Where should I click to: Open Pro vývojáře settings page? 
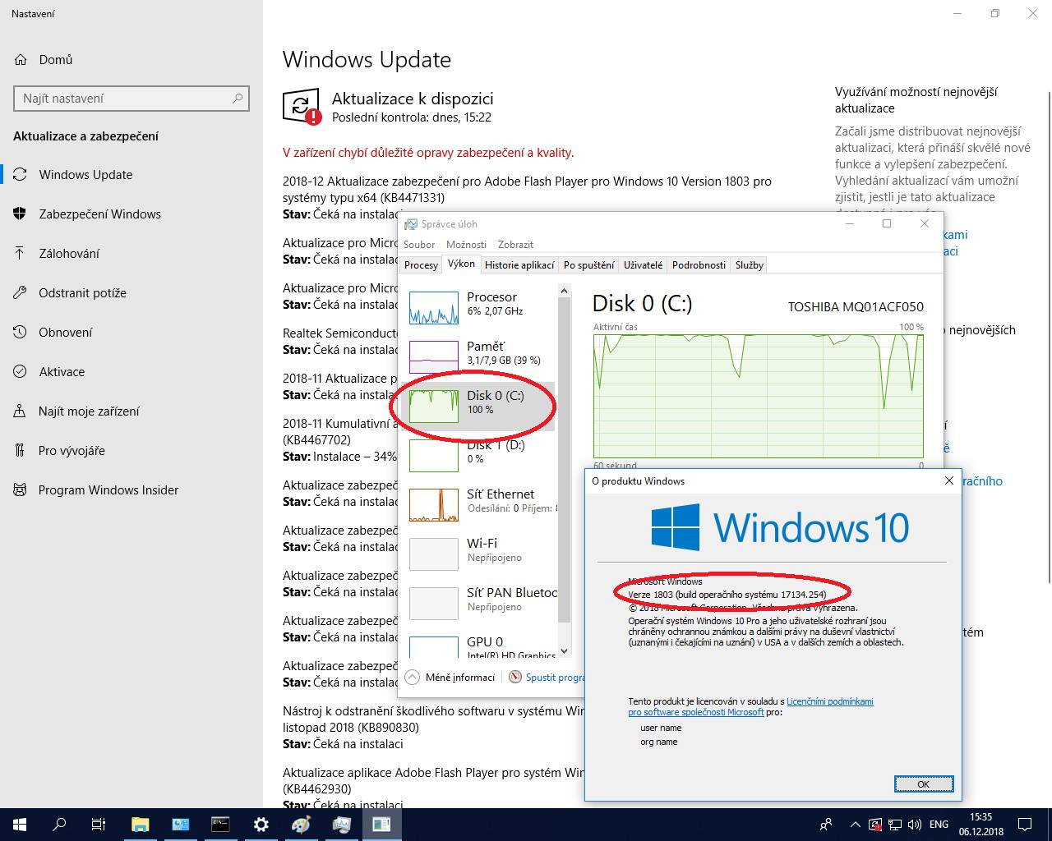click(72, 450)
